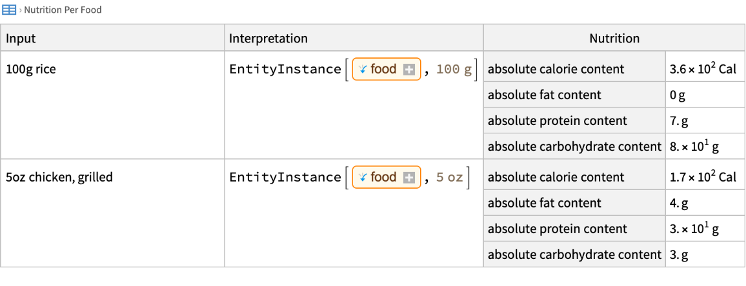The height and width of the screenshot is (286, 746).
Task: Select the '5oz chicken, grilled' input cell
Action: (x=59, y=178)
